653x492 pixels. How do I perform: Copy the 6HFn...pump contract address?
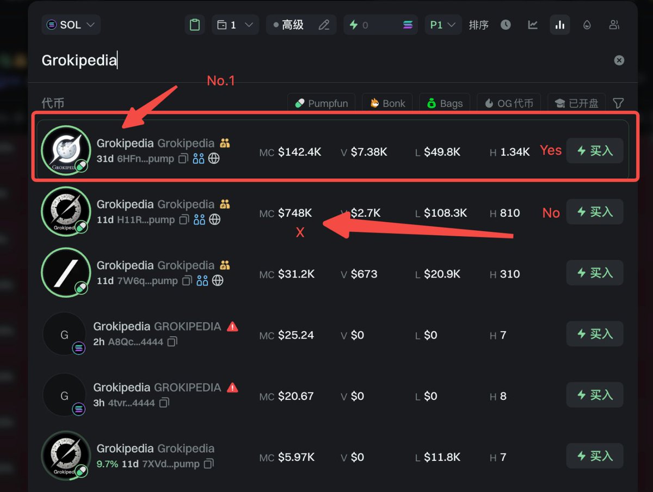coord(183,159)
